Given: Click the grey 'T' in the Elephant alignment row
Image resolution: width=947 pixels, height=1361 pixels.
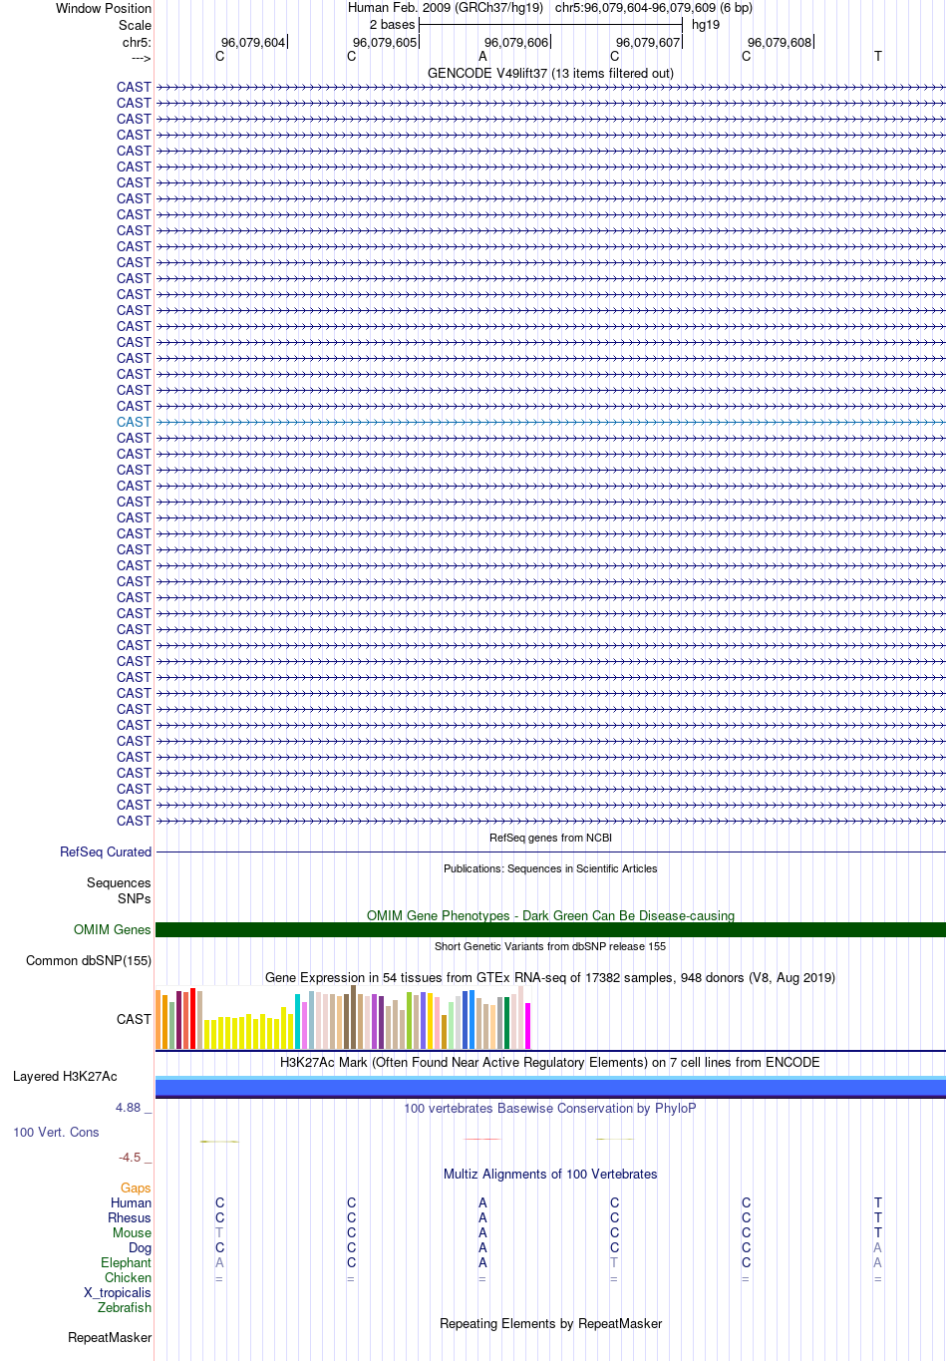Looking at the screenshot, I should pos(614,1262).
